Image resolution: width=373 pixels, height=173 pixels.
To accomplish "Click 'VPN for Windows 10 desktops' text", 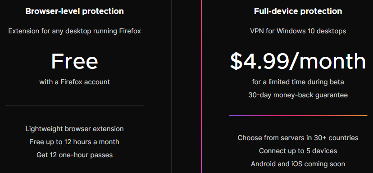I will point(298,31).
